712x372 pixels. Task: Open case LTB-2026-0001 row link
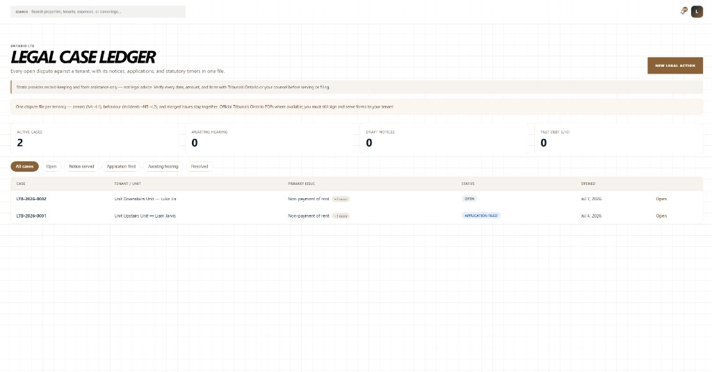click(x=31, y=216)
